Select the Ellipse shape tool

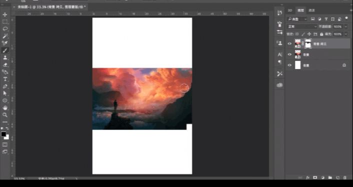point(5,100)
